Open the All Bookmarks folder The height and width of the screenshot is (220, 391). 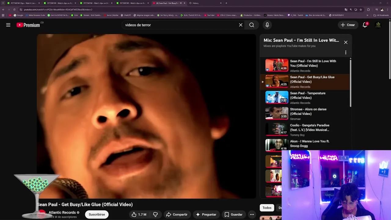click(x=381, y=15)
